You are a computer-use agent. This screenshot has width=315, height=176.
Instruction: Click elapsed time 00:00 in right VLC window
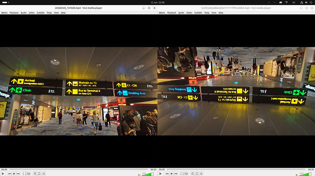click(x=162, y=169)
